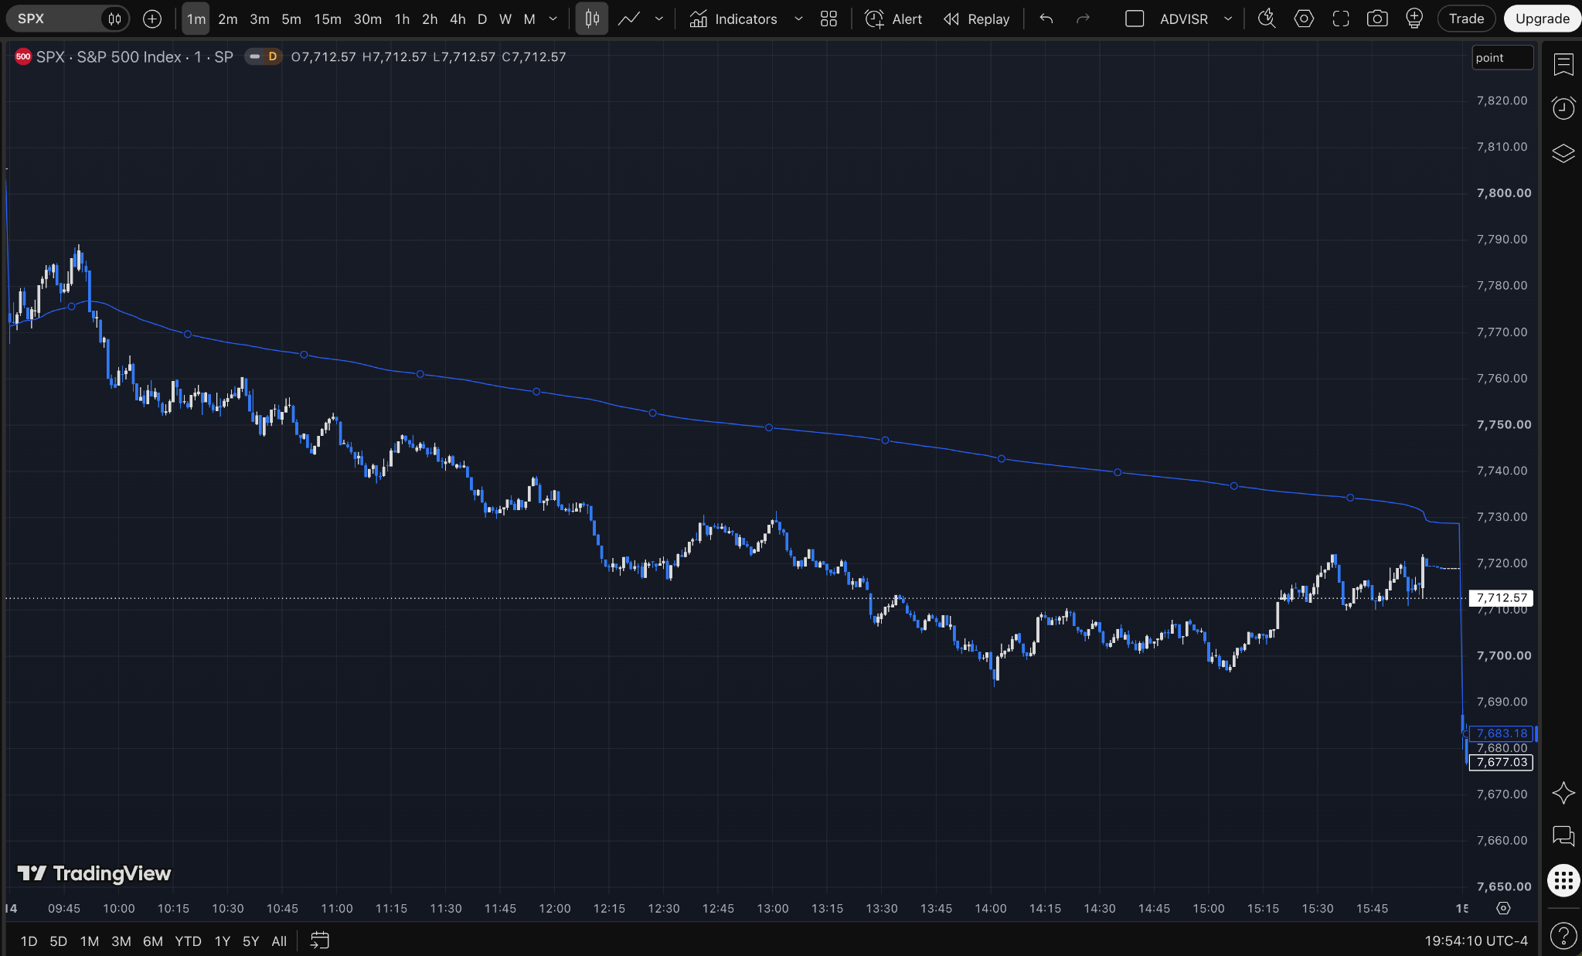Select the 15m timeframe

328,19
